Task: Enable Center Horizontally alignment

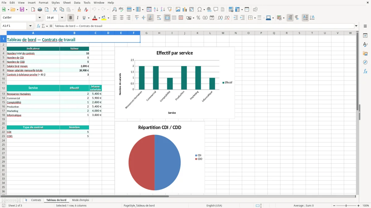Action: tap(122, 18)
